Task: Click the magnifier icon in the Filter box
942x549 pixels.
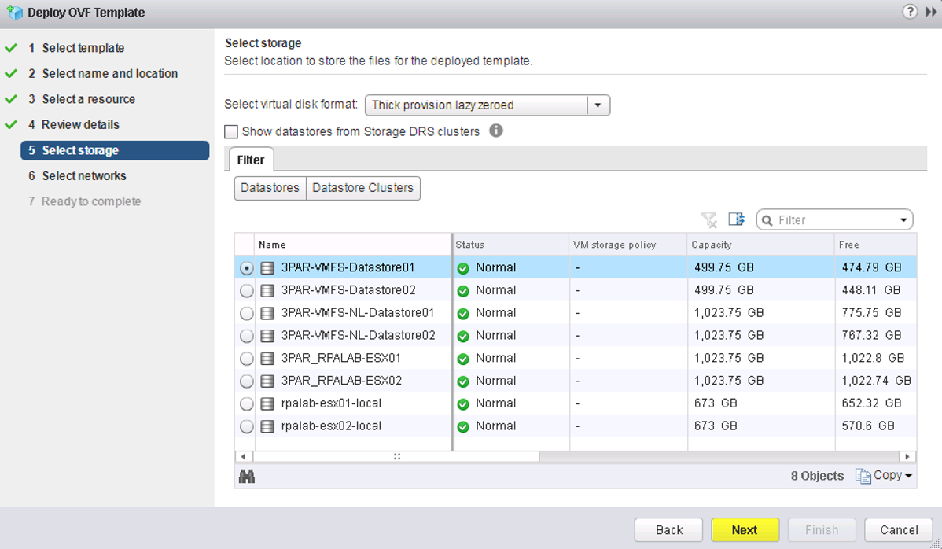Action: [x=767, y=220]
